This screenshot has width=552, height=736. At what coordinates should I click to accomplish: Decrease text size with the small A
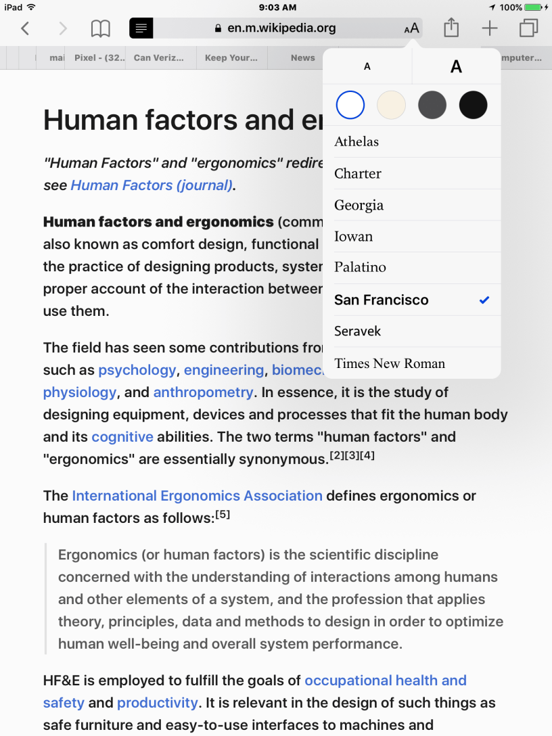(367, 66)
